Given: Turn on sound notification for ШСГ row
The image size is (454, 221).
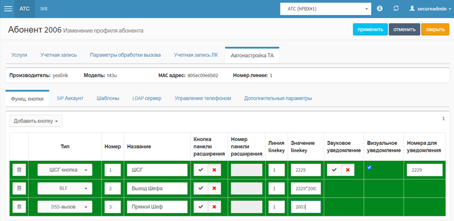Looking at the screenshot, I should click(x=334, y=170).
